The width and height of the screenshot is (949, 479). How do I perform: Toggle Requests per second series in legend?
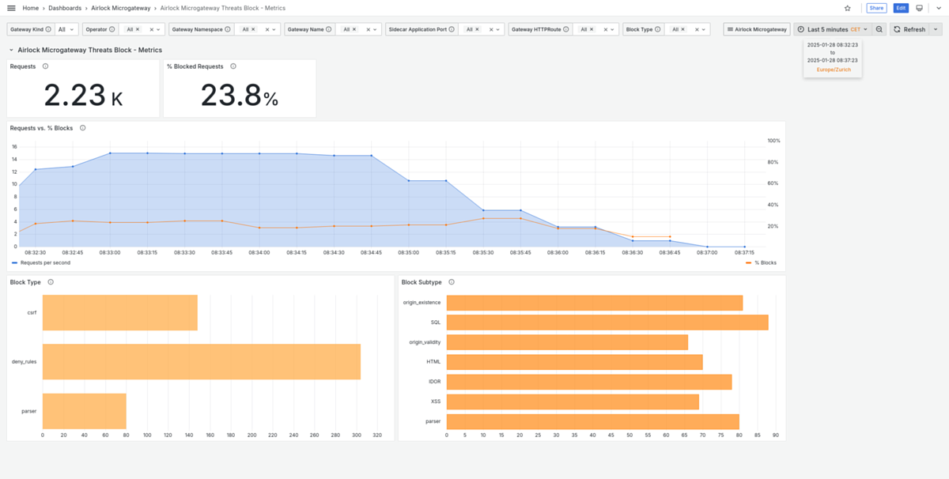[42, 262]
